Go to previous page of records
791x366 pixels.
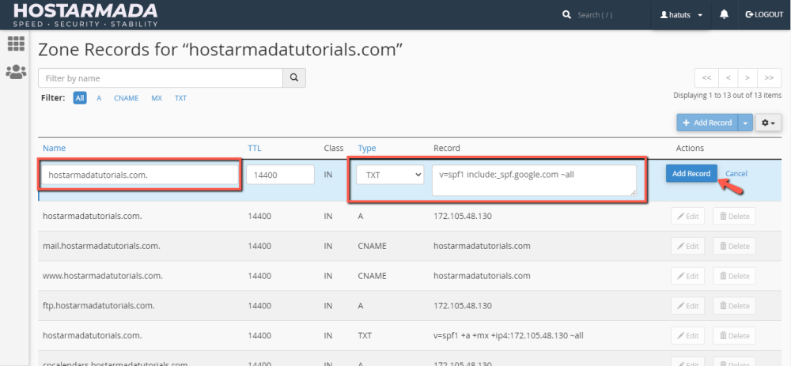click(728, 78)
